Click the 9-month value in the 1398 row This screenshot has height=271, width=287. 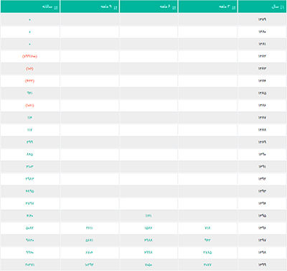coord(89,252)
